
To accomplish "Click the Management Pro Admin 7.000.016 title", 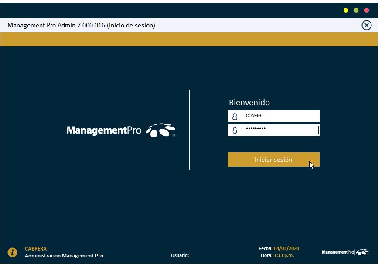I will point(81,25).
